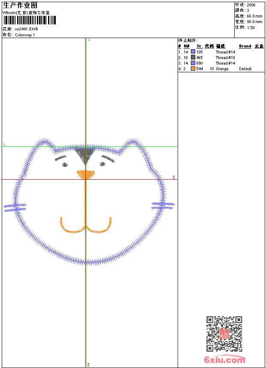Select the cat's right whiskers stitching

pyautogui.click(x=163, y=205)
